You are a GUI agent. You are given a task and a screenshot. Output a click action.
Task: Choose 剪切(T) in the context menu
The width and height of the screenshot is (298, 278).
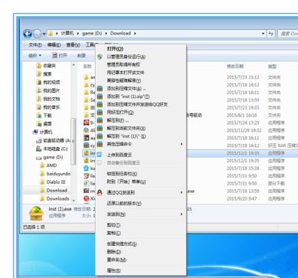coord(141,225)
